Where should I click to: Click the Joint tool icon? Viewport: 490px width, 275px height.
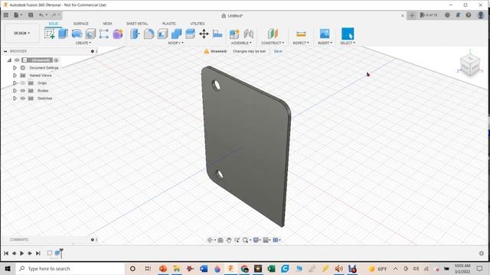[249, 34]
